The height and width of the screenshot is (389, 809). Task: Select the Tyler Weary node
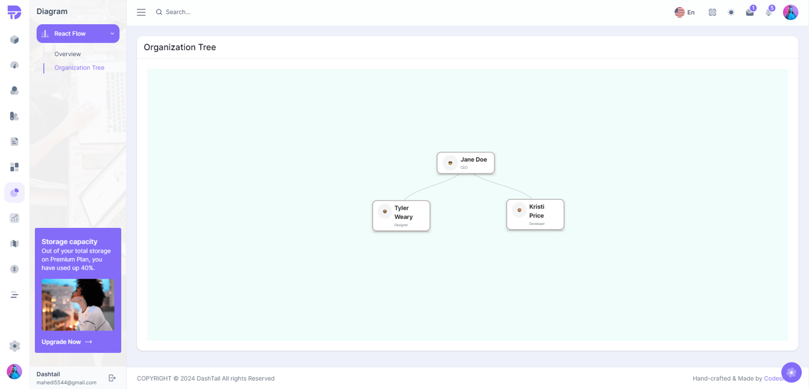pyautogui.click(x=401, y=215)
